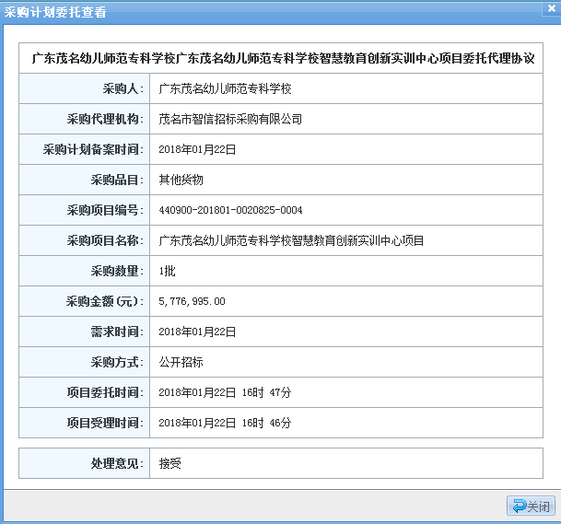The image size is (561, 524).
Task: Click the 采购人 field label
Action: [x=123, y=89]
